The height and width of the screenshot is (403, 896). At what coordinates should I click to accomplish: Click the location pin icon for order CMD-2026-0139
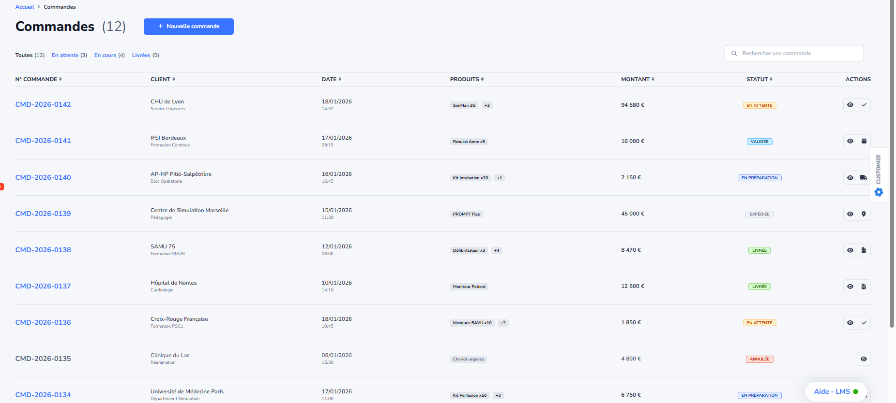(864, 214)
